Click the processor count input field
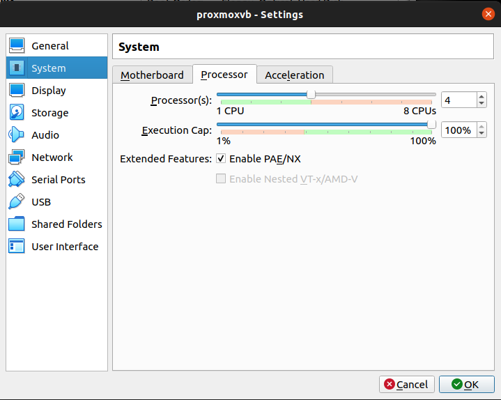This screenshot has width=501, height=400. (458, 100)
